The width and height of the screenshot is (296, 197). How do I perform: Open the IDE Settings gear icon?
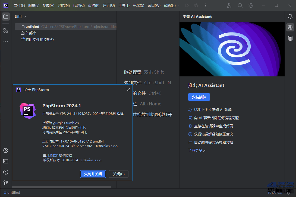251,5
